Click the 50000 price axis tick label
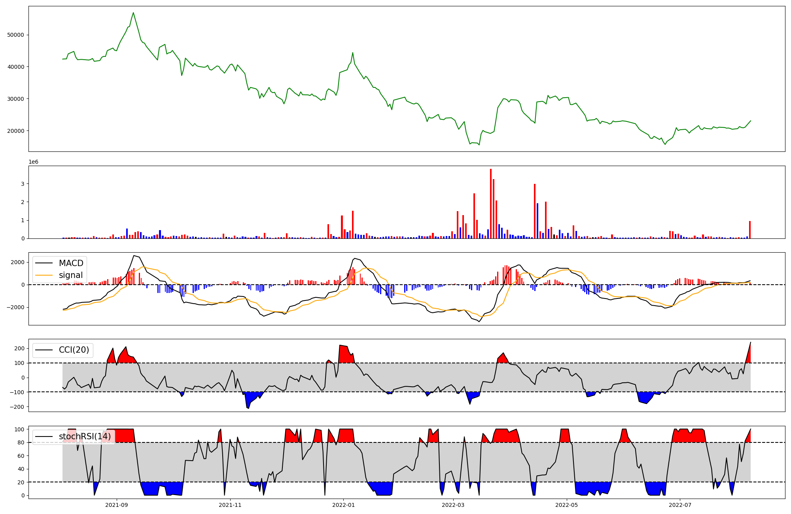The height and width of the screenshot is (514, 791). tap(16, 35)
